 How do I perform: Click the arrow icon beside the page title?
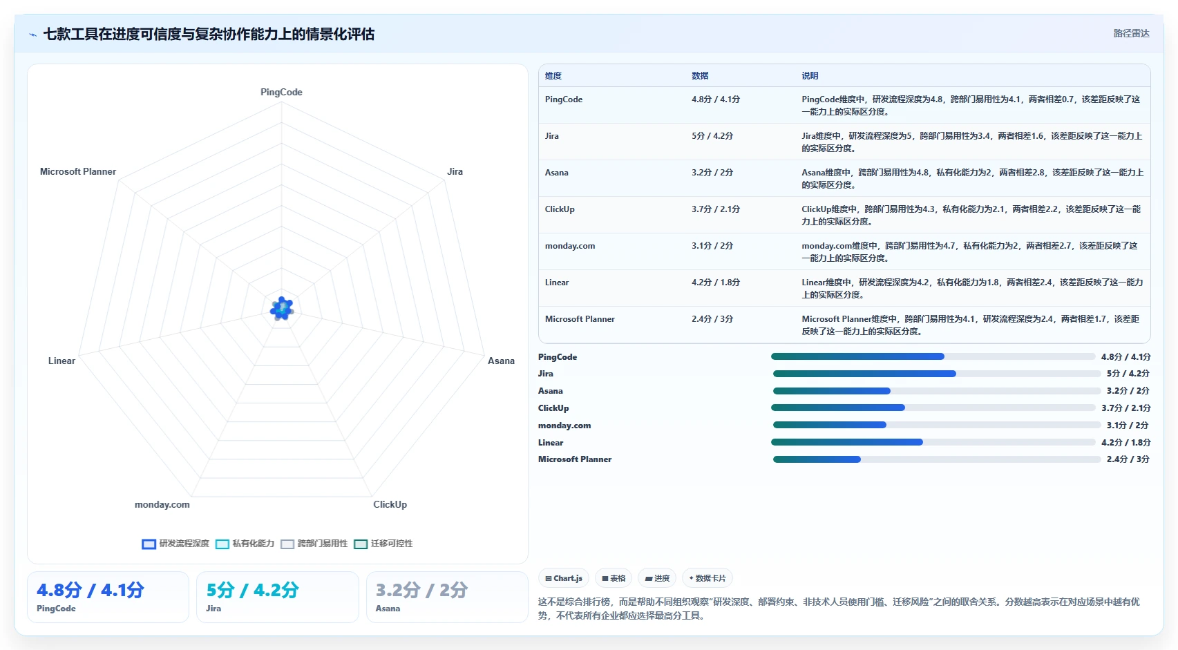coord(32,35)
